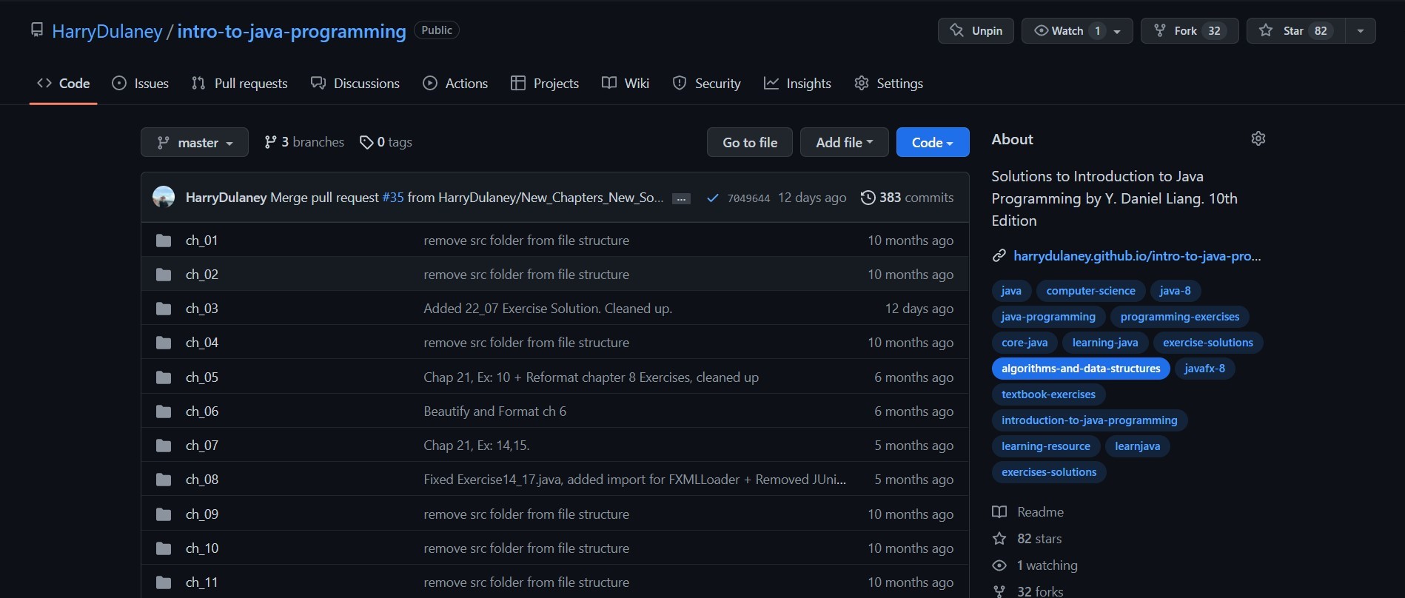Unpin this repository

(x=976, y=30)
